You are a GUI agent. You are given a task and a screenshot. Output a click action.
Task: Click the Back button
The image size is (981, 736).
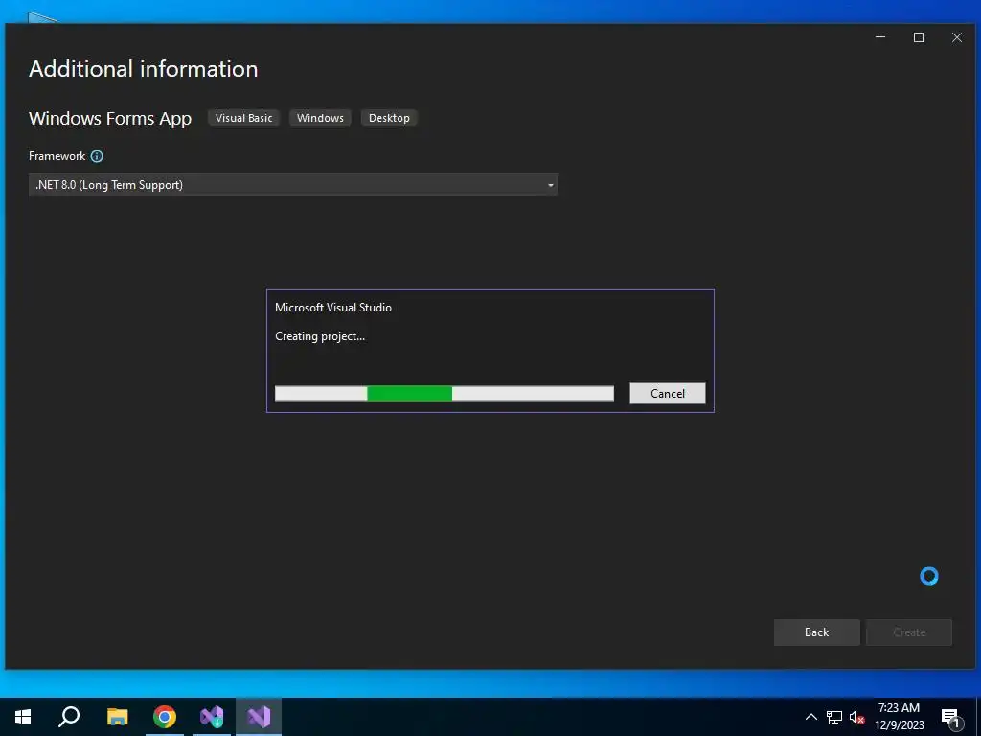(x=816, y=632)
